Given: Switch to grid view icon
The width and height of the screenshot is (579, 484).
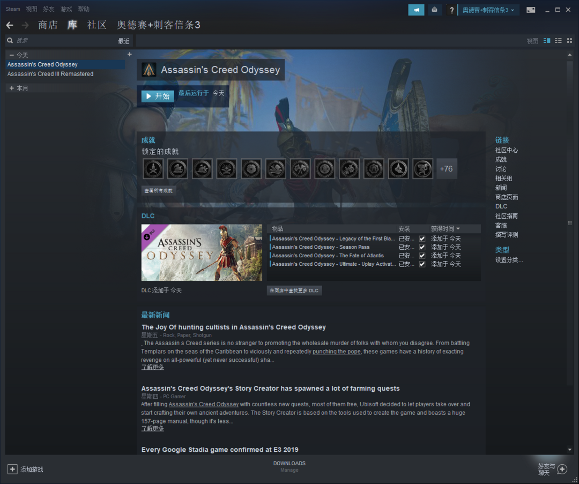Looking at the screenshot, I should (569, 41).
